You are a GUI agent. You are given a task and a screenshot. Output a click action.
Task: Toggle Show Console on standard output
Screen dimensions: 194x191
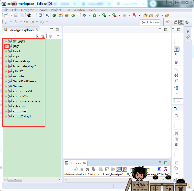click(x=119, y=169)
